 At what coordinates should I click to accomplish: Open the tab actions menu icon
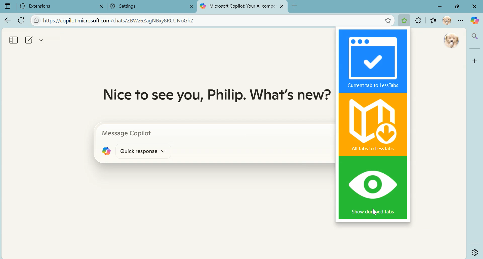(8, 6)
